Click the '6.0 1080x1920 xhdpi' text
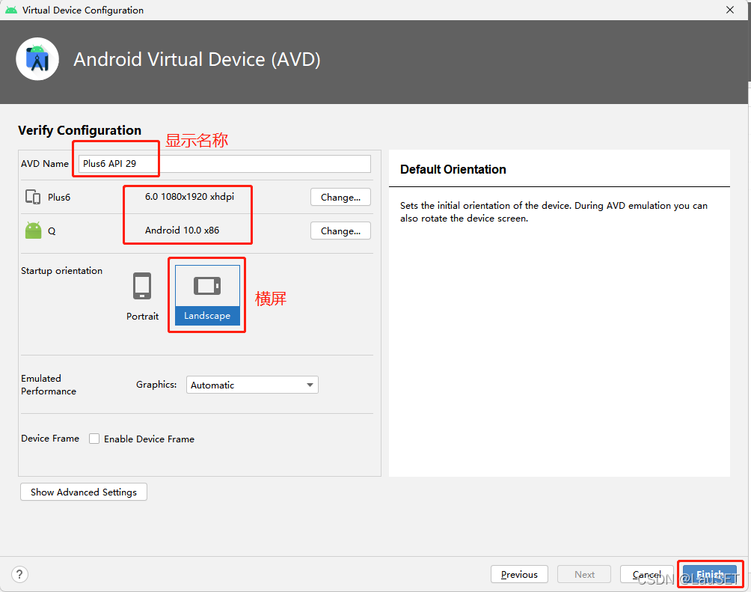 coord(190,197)
